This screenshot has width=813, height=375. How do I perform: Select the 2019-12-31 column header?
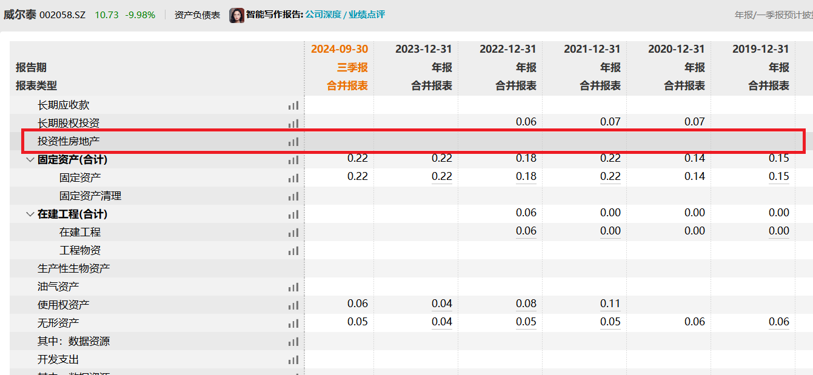click(761, 49)
